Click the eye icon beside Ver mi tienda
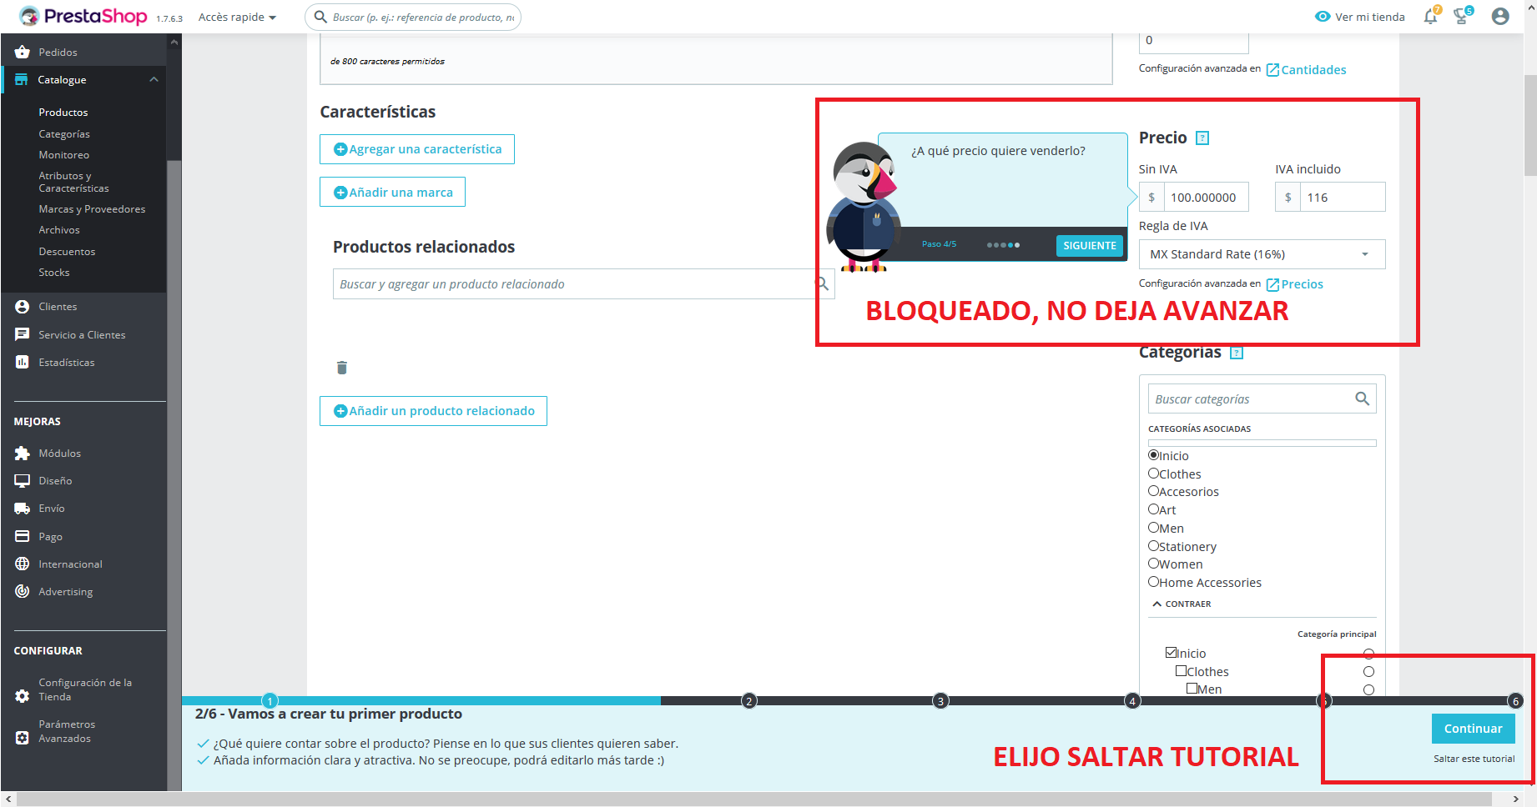The image size is (1537, 807). point(1323,17)
